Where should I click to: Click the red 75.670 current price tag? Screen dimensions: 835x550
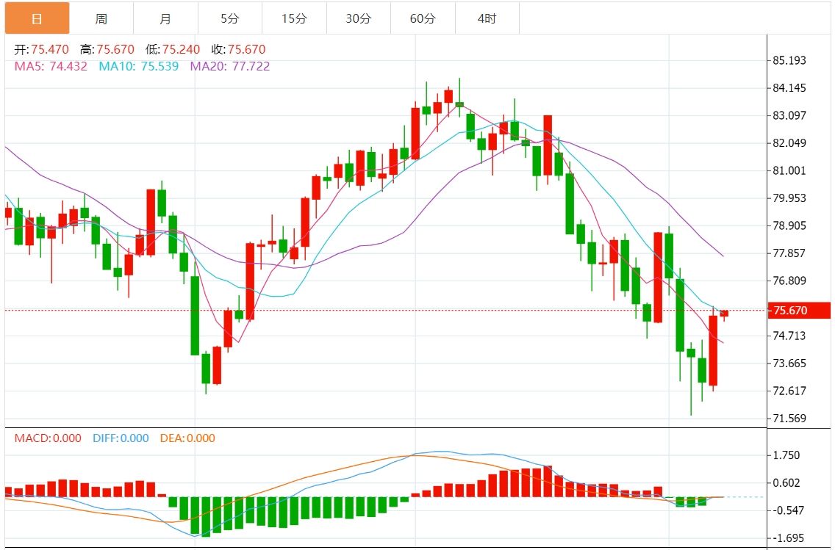(x=798, y=310)
